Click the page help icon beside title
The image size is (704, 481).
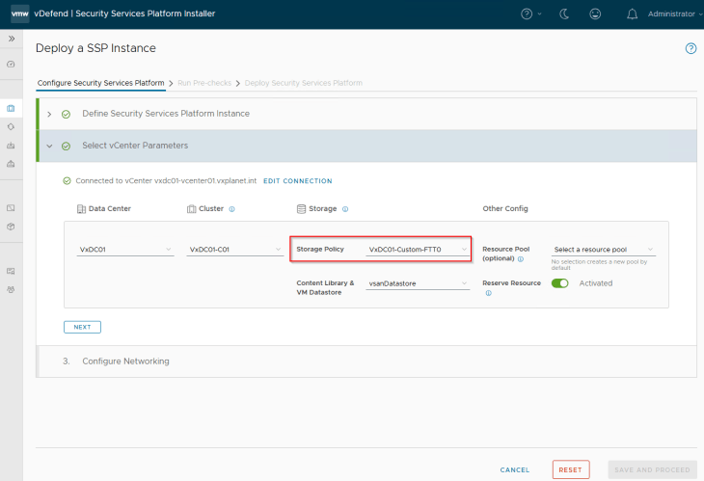point(690,48)
